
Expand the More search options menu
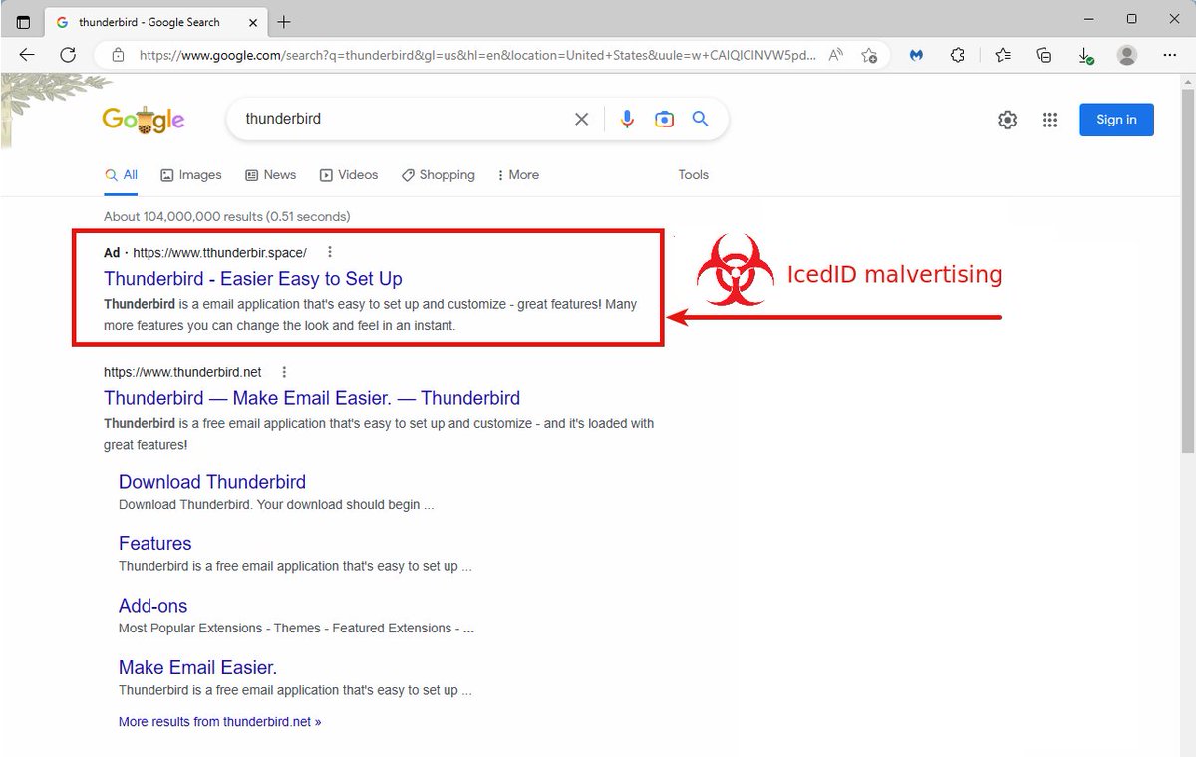coord(517,175)
